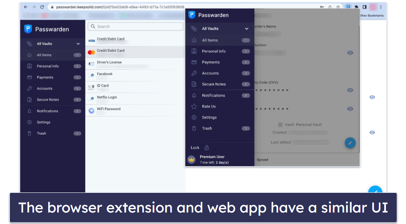The width and height of the screenshot is (406, 224).
Task: Select the Netflix Login item
Action: click(135, 99)
